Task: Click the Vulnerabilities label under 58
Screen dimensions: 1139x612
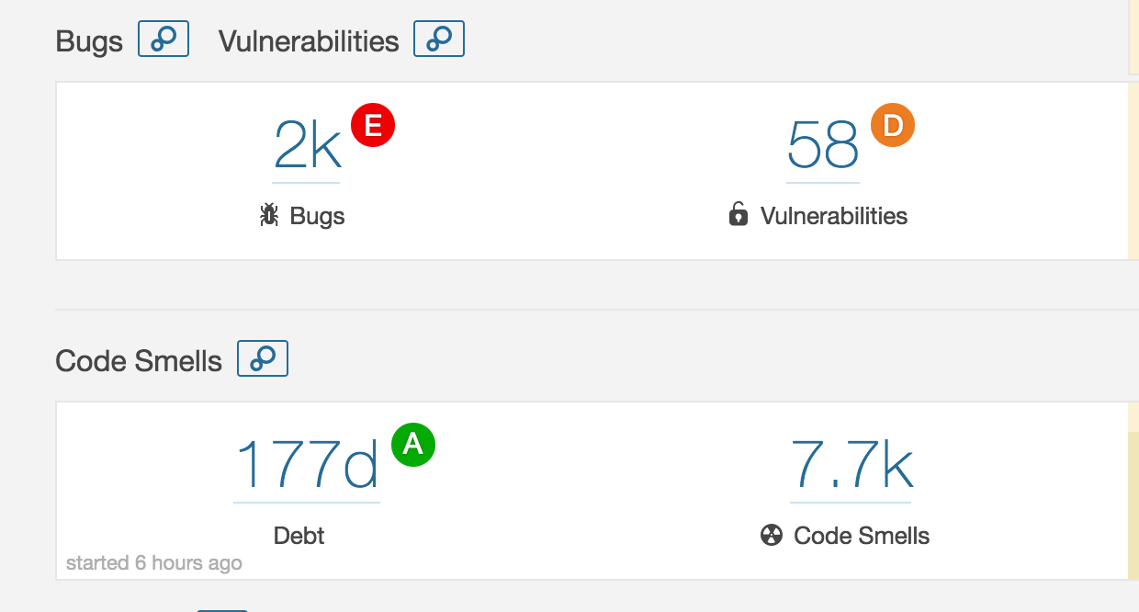Action: pos(834,216)
